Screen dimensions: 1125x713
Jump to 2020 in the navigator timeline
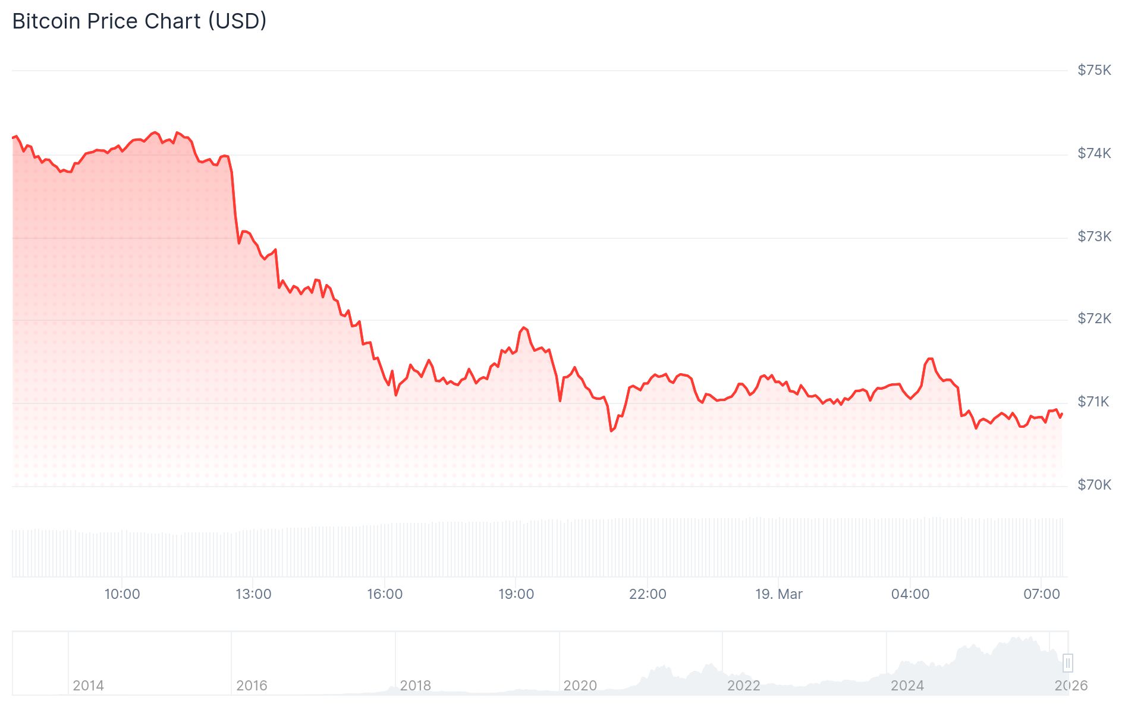click(580, 686)
